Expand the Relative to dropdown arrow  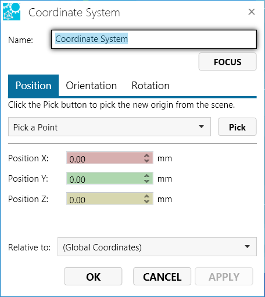(x=247, y=246)
